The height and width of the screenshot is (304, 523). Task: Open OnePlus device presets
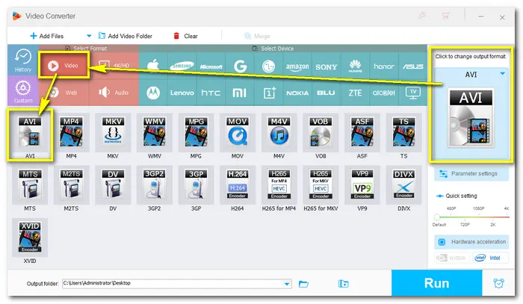point(268,93)
